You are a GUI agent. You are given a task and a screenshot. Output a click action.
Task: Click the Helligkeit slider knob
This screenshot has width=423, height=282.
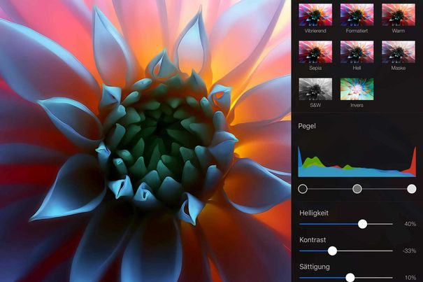(363, 224)
